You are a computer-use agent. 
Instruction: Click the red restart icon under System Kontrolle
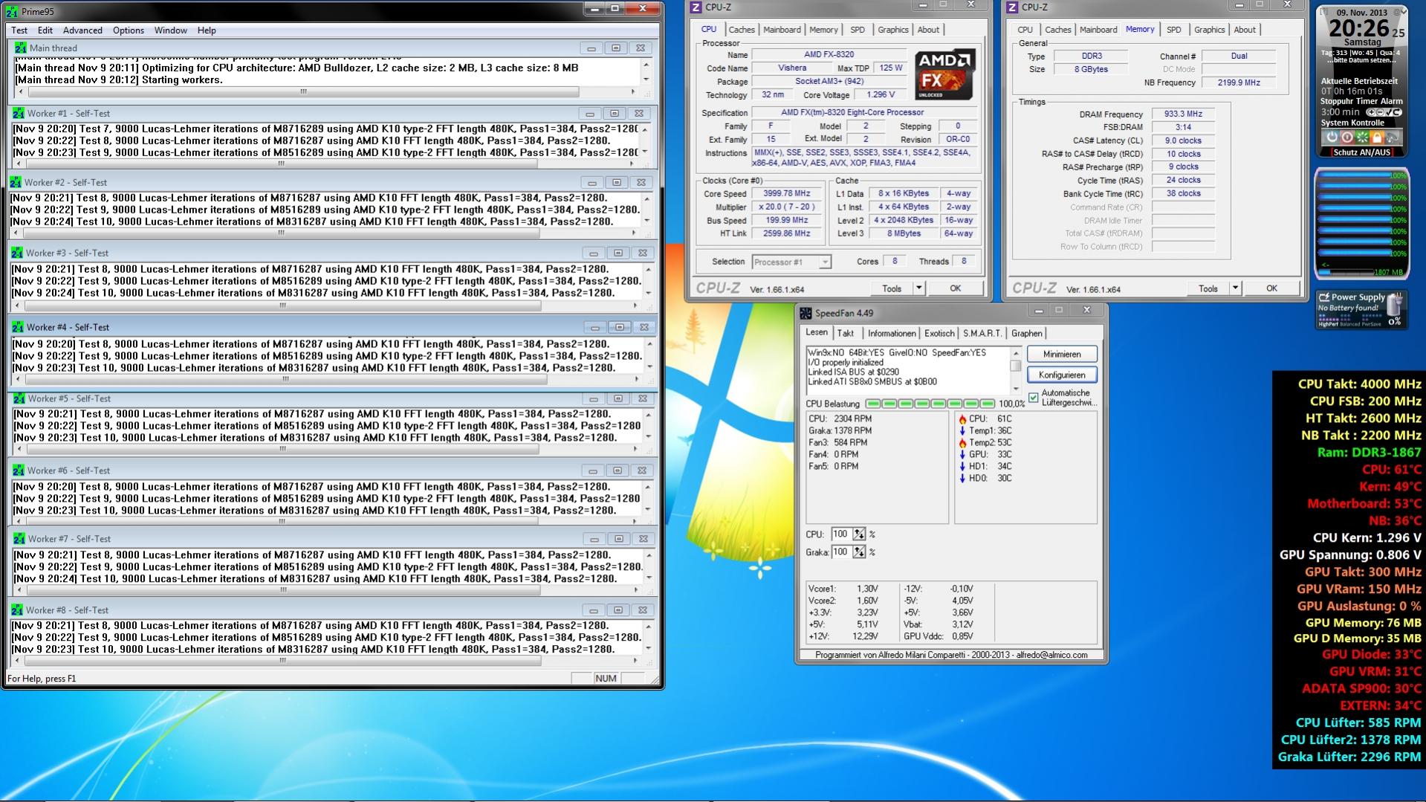(x=1346, y=138)
